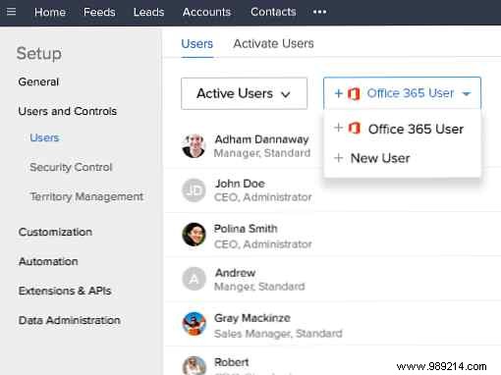The image size is (501, 375).
Task: Expand Users and Controls section
Action: [68, 111]
